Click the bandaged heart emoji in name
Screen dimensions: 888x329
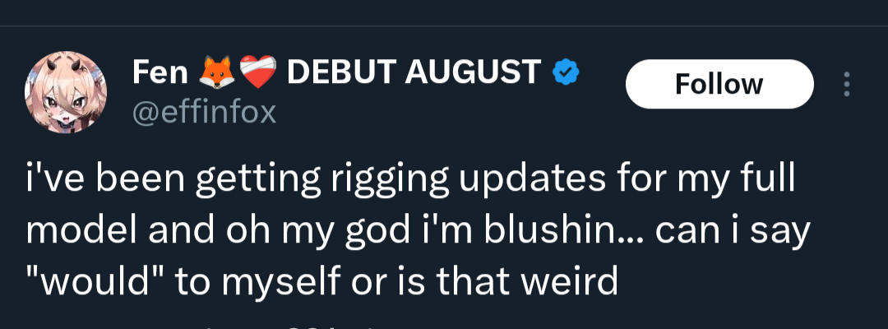point(256,75)
